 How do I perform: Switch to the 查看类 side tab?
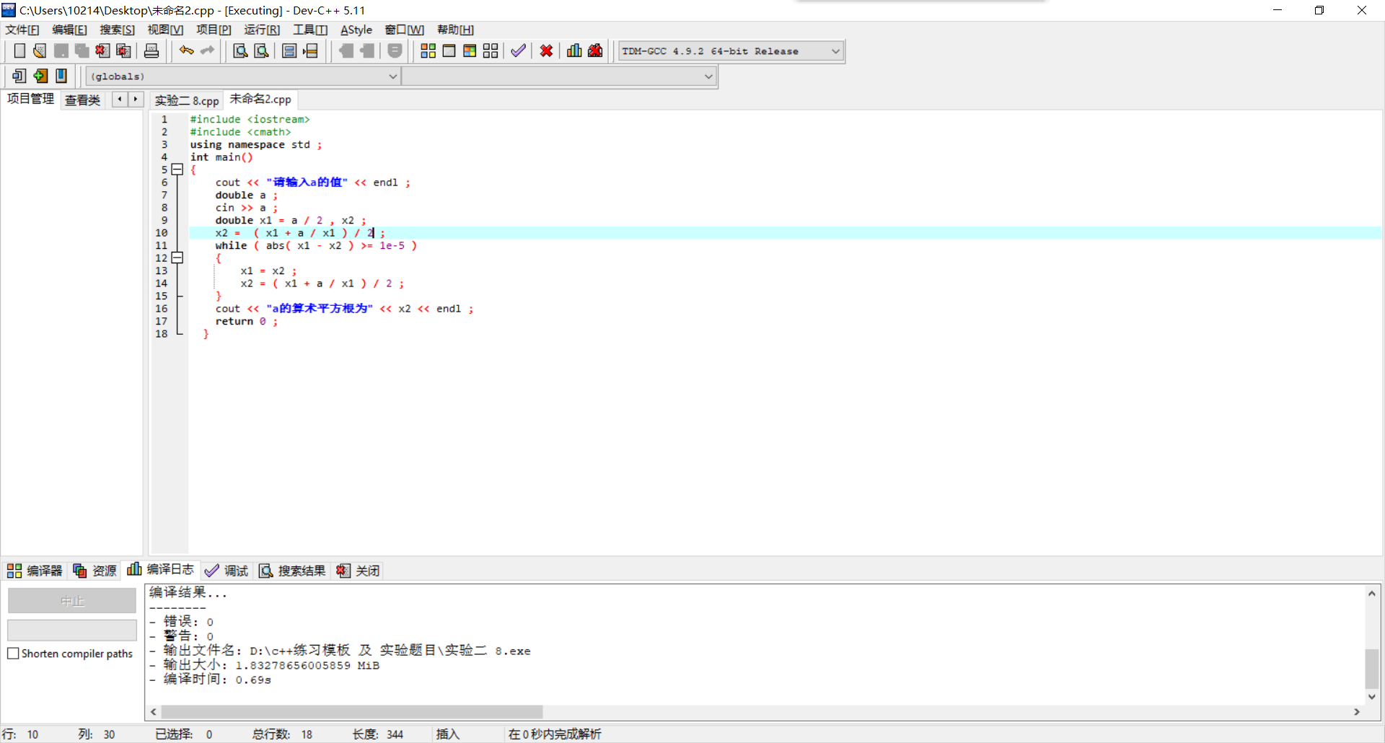pyautogui.click(x=82, y=100)
